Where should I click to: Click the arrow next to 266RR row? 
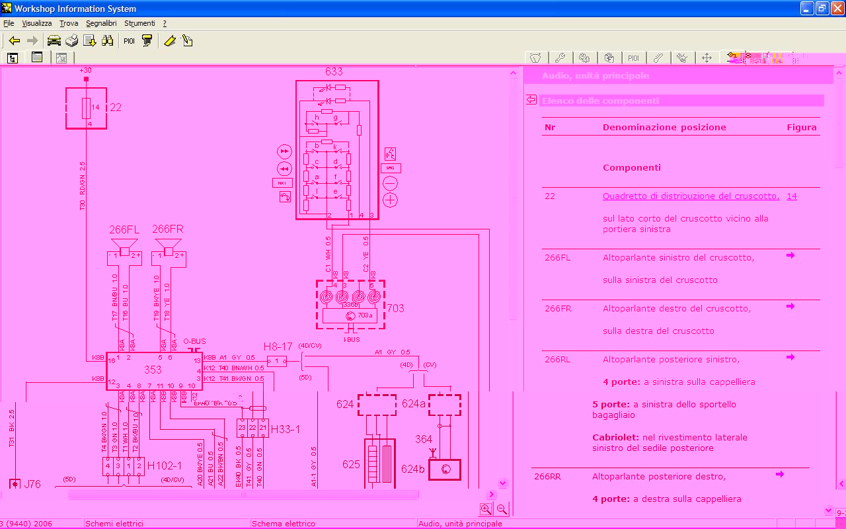780,474
